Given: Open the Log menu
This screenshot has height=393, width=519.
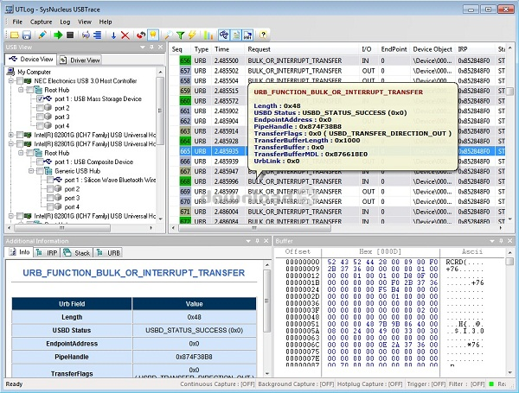Looking at the screenshot, I should 65,22.
